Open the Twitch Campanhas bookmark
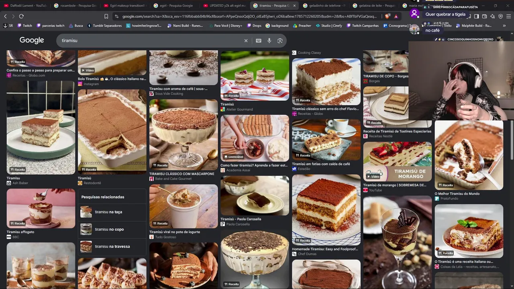The image size is (514, 289). coord(362,26)
